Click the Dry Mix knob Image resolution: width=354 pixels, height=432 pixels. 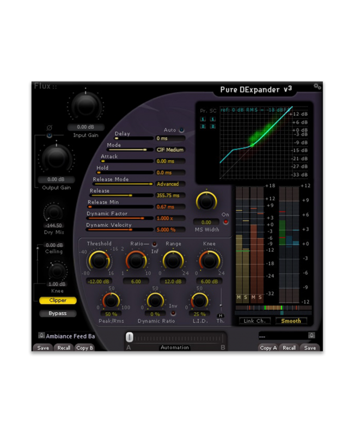coord(53,213)
